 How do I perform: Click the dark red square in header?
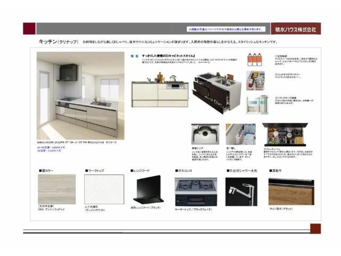coord(29,29)
